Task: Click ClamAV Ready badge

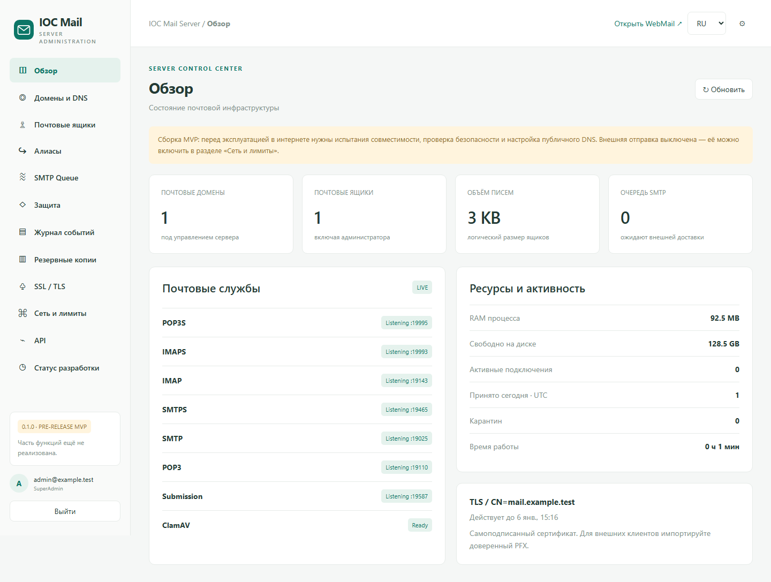Action: [x=420, y=525]
